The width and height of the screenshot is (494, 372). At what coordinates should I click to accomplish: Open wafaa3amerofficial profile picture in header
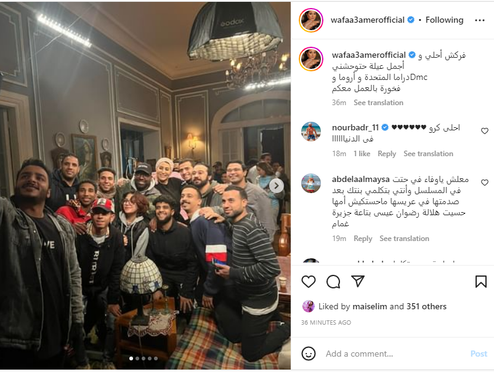[x=311, y=20]
